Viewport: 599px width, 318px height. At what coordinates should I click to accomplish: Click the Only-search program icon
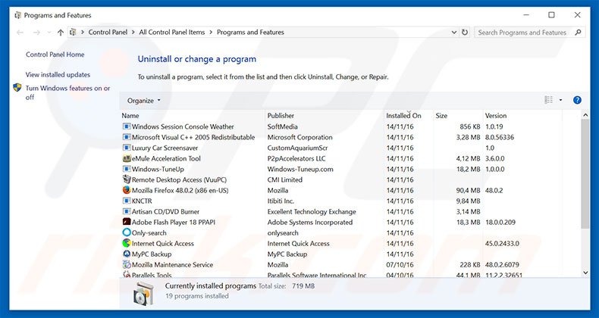pos(127,232)
